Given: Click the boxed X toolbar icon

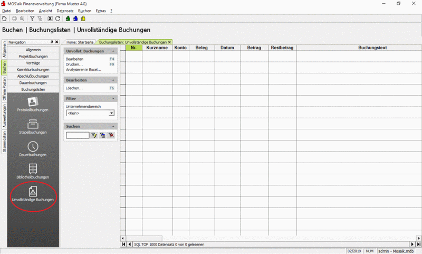Looking at the screenshot, I should click(50, 18).
